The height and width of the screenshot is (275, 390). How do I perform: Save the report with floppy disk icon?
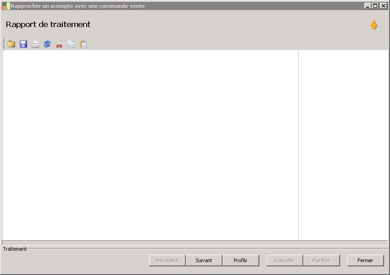(23, 44)
